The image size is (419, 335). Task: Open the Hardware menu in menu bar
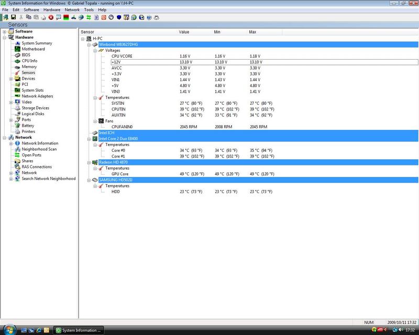coord(51,9)
